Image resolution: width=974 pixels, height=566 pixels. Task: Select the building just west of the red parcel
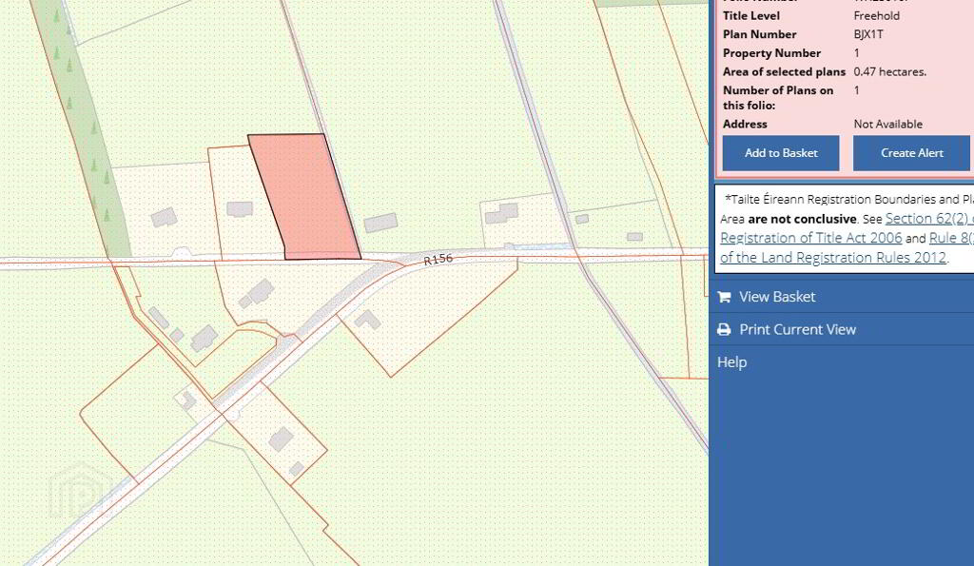(x=240, y=209)
